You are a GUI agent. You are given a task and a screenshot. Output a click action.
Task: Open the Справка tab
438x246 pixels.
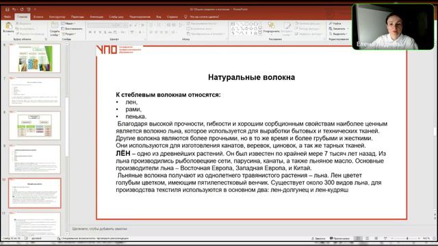172,16
